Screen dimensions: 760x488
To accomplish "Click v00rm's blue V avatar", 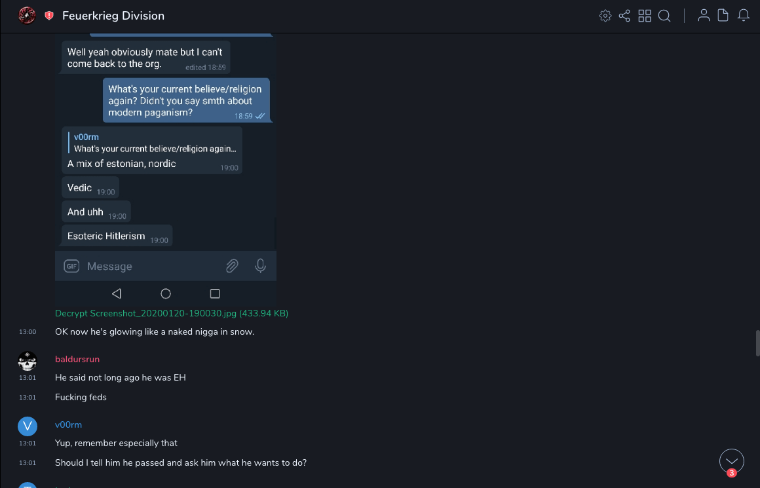I will pos(27,426).
